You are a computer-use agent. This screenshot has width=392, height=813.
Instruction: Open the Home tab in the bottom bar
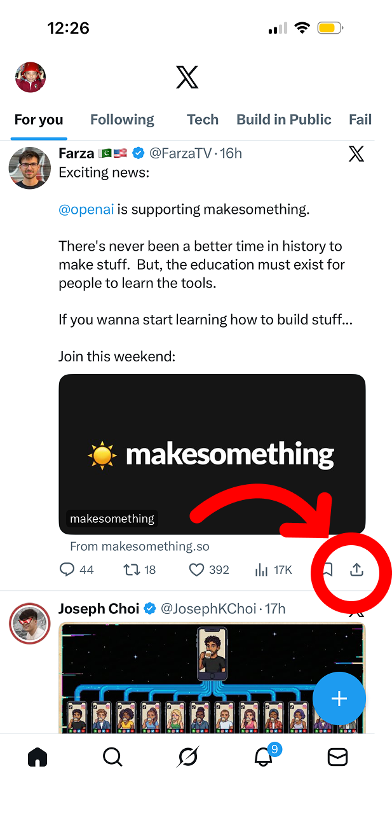coord(37,756)
